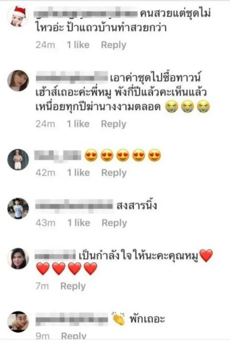Open the avatar beside the สงสารนิ้ง comment
230x343 pixels.
[x=18, y=209]
